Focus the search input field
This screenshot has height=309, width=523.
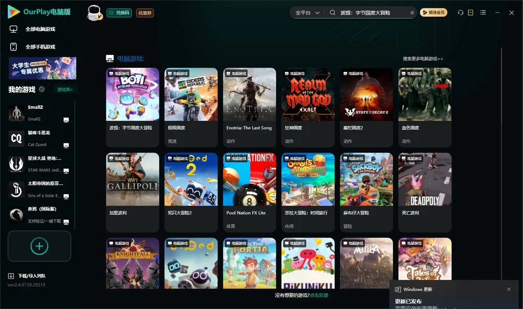373,13
